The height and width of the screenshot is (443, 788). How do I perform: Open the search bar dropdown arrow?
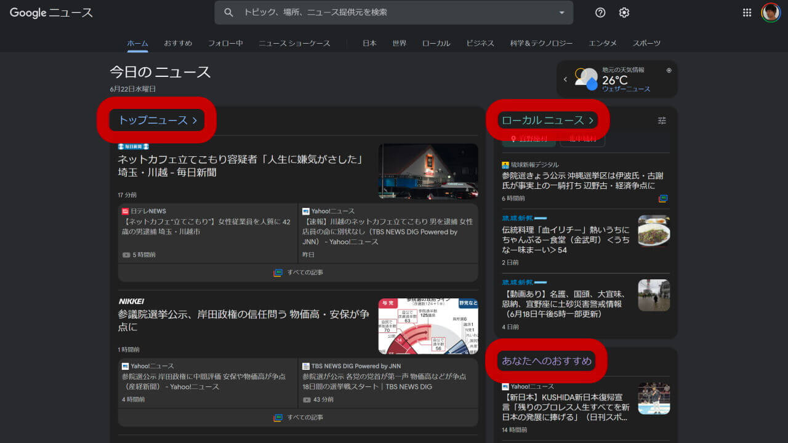click(561, 12)
